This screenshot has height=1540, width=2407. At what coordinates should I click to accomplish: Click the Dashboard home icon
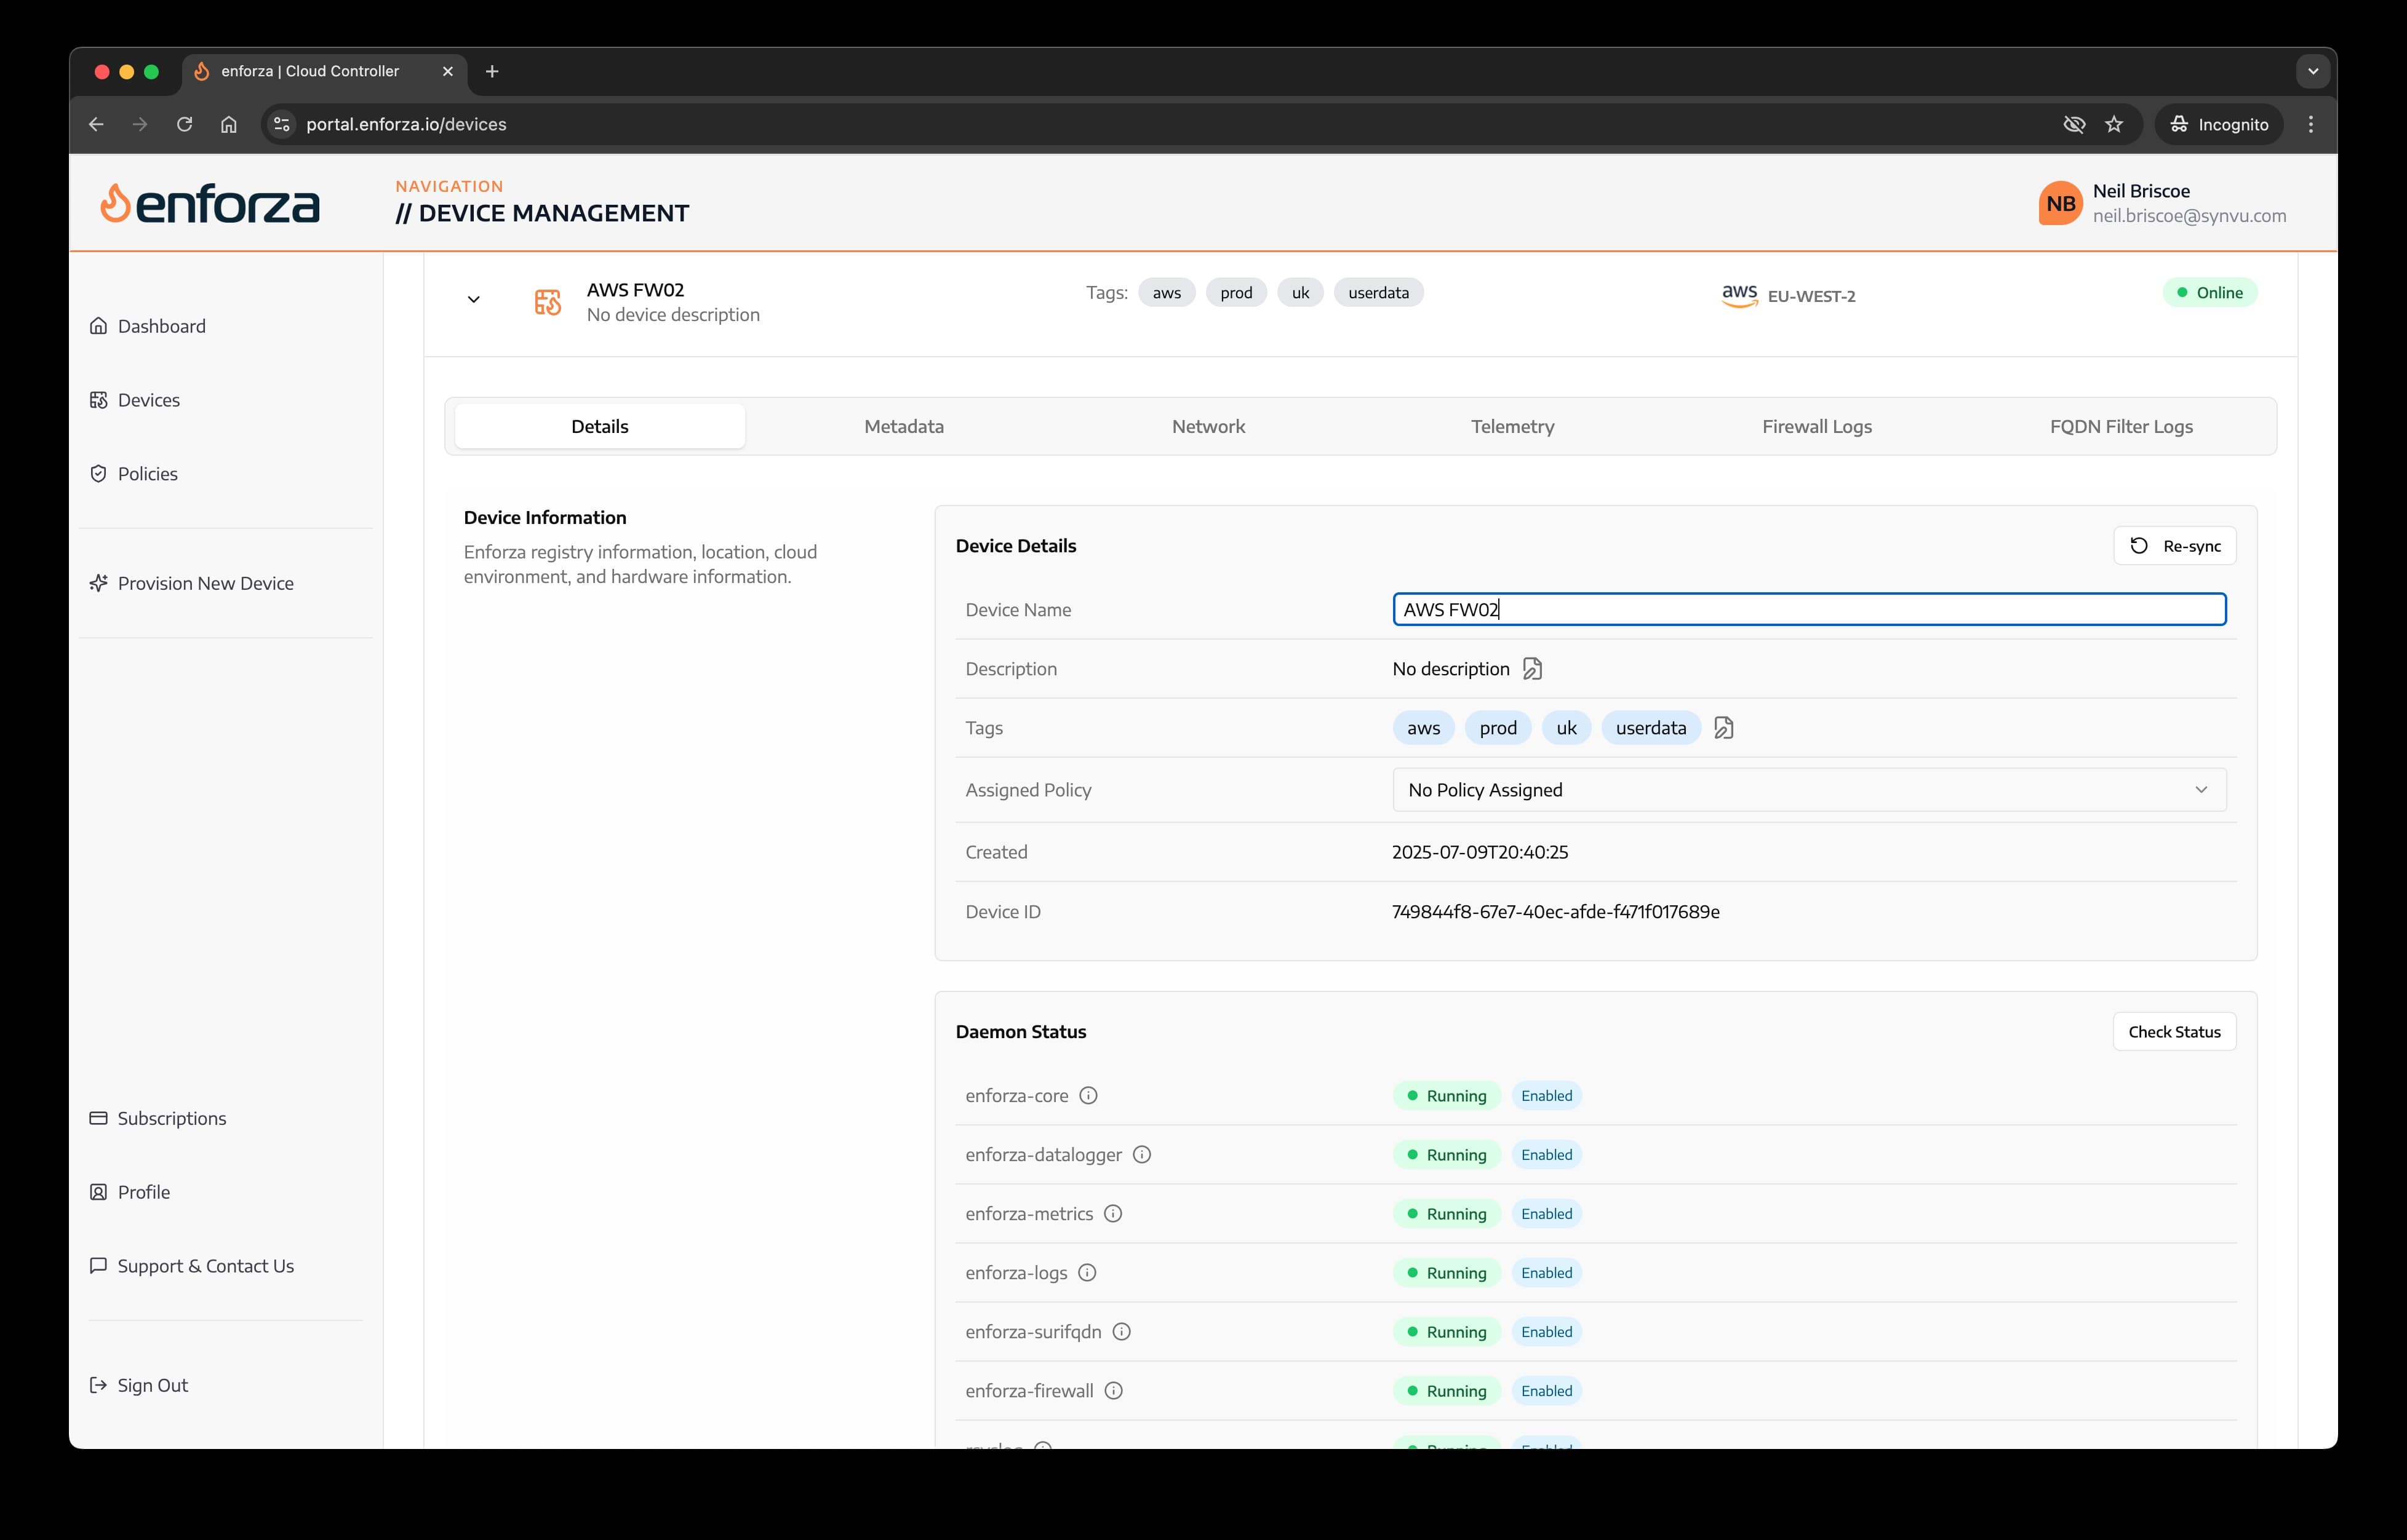[98, 326]
